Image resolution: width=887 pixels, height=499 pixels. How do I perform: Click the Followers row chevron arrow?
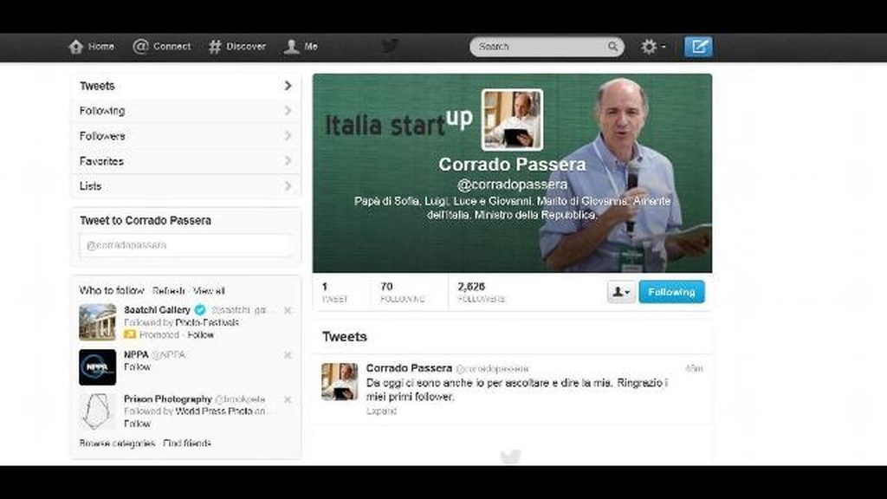(x=288, y=136)
